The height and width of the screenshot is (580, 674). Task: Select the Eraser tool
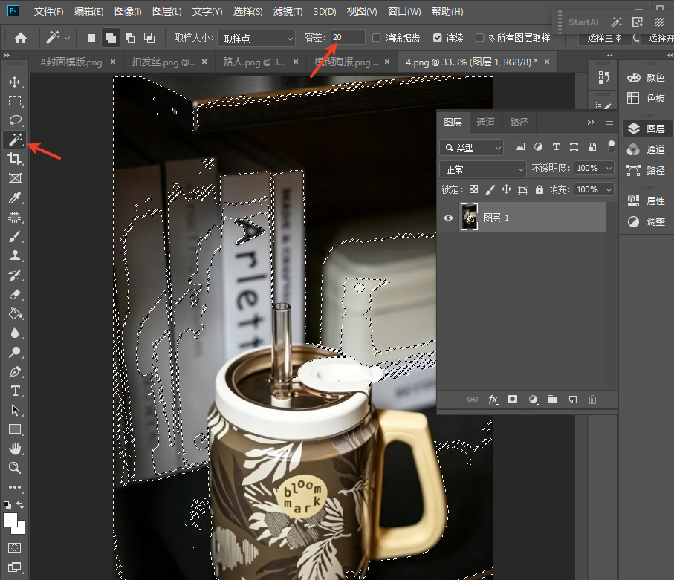click(x=16, y=294)
